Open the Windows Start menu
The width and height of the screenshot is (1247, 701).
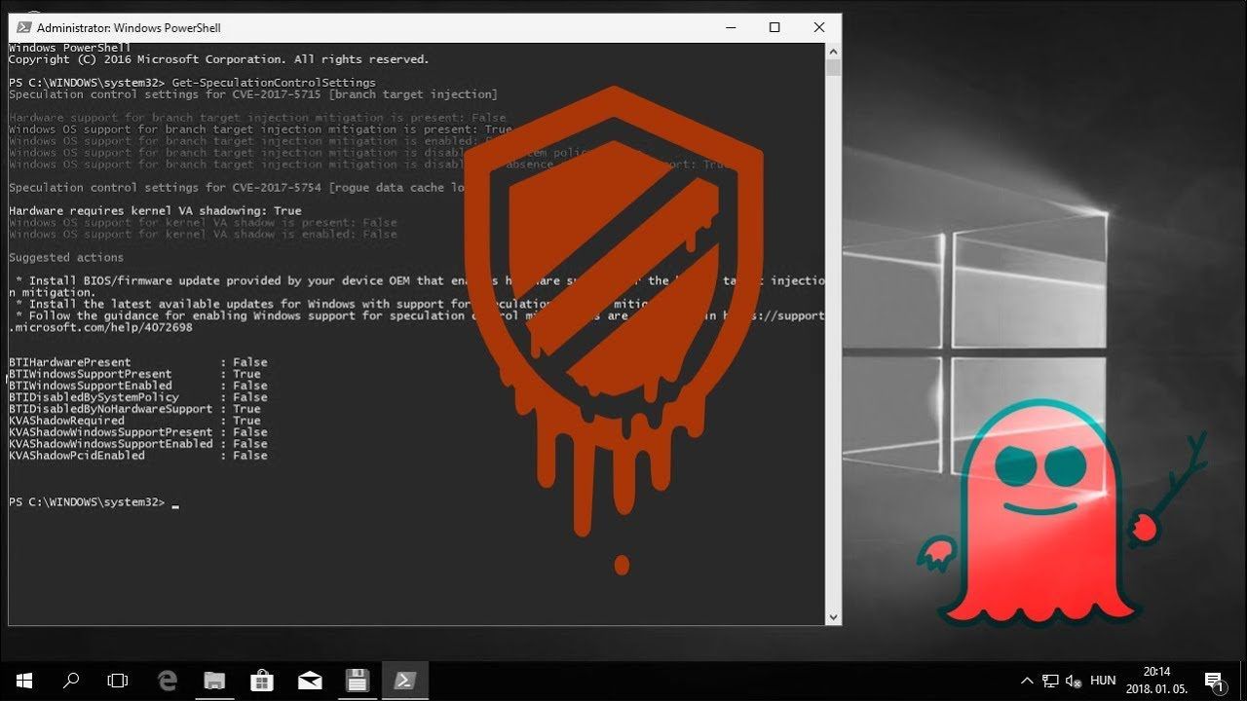(x=23, y=681)
